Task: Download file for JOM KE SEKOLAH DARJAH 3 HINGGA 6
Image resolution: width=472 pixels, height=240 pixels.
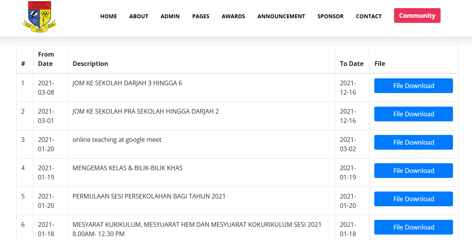Action: pos(413,86)
